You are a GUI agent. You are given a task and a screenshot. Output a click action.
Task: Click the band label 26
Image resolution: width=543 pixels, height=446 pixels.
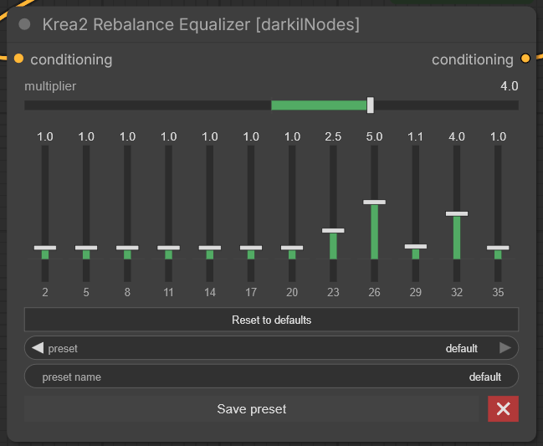[374, 292]
